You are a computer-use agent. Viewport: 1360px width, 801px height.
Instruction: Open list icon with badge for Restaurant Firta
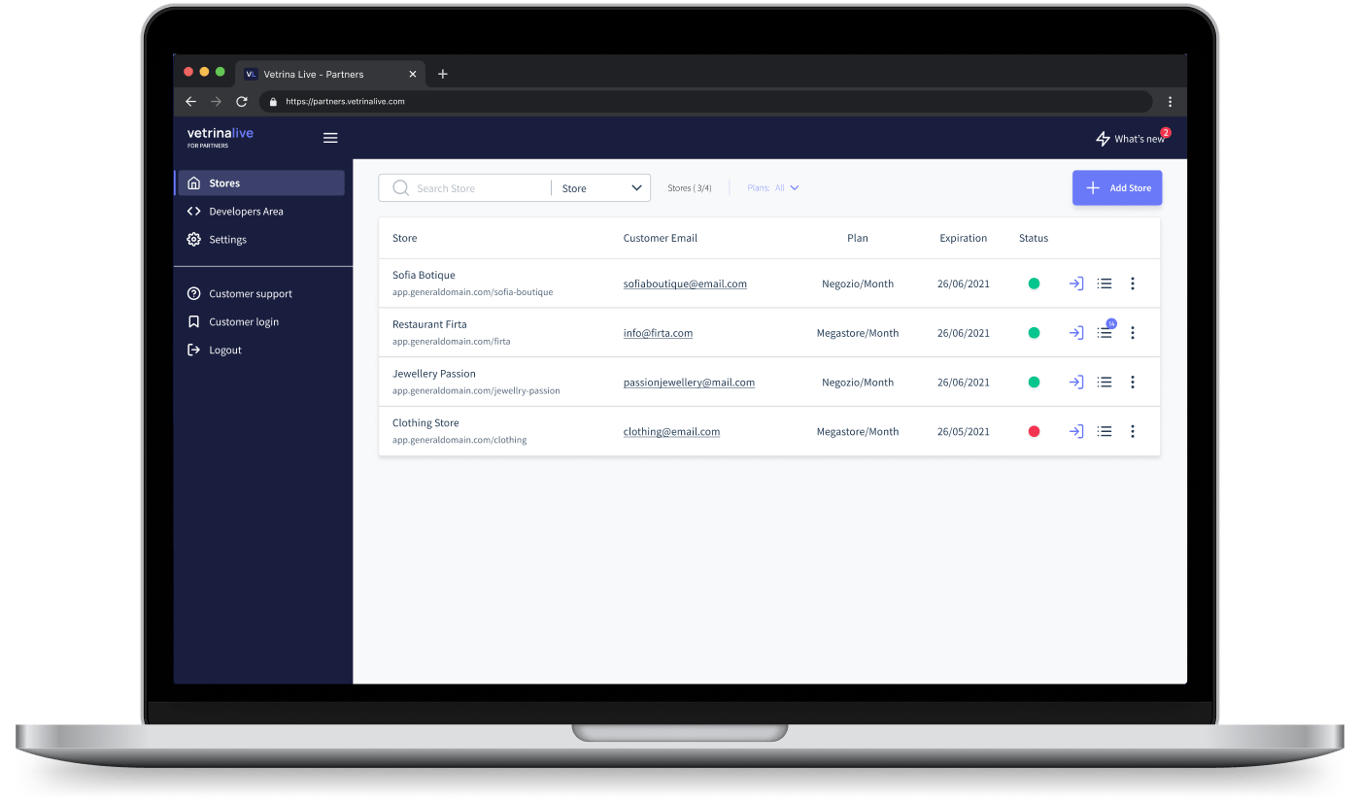click(x=1105, y=333)
